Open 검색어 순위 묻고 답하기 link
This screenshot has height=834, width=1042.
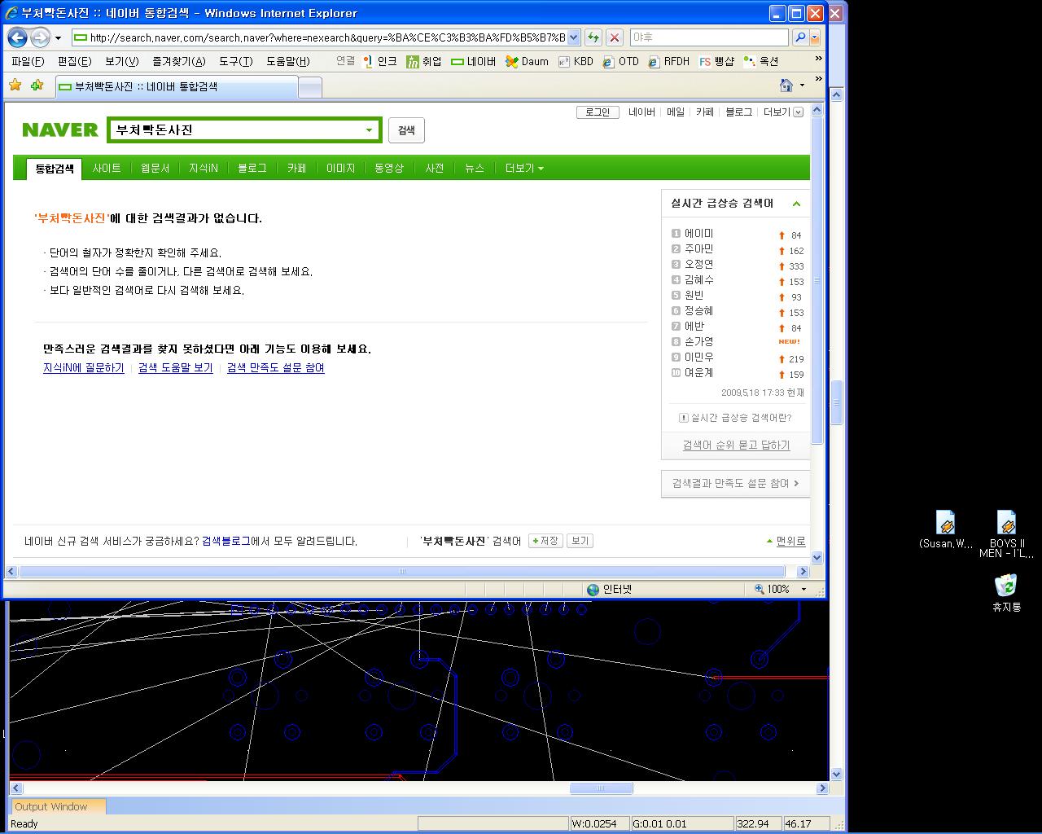click(736, 446)
